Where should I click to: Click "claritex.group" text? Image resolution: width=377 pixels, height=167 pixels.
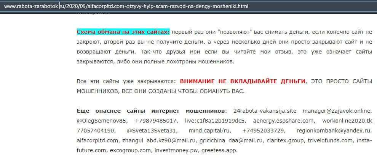(285, 141)
